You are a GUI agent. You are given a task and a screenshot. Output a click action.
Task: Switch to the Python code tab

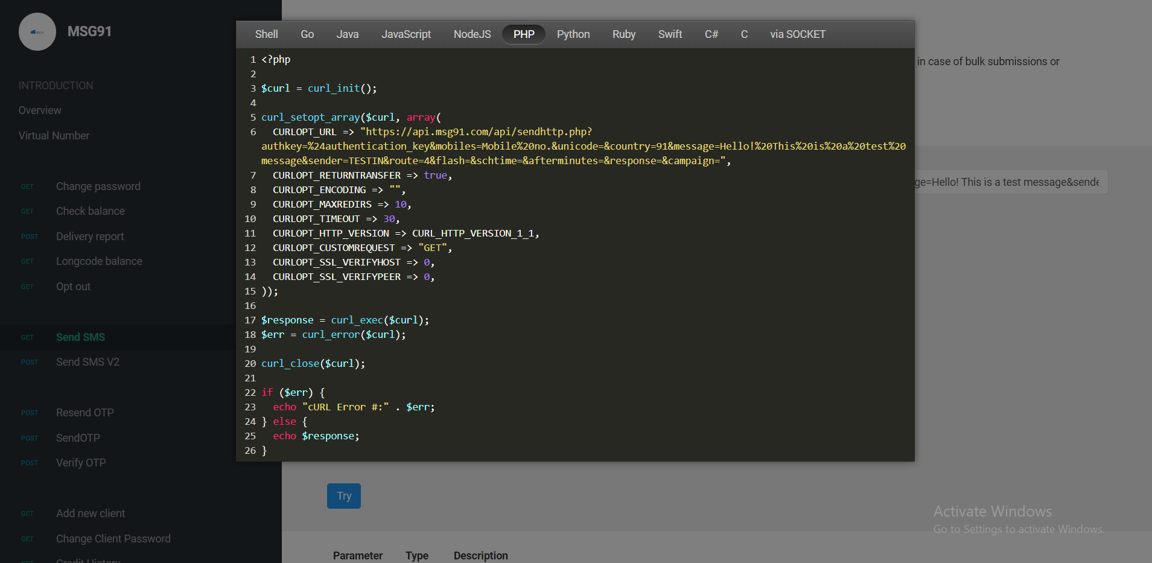pos(573,34)
